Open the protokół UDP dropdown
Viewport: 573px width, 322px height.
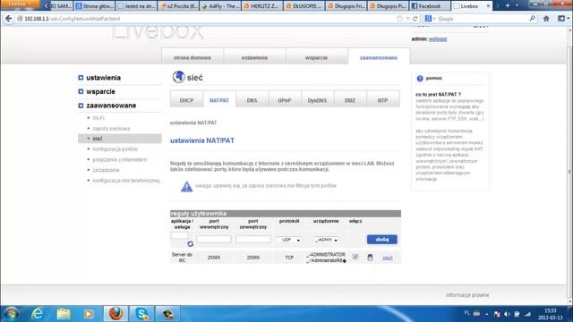(x=289, y=240)
